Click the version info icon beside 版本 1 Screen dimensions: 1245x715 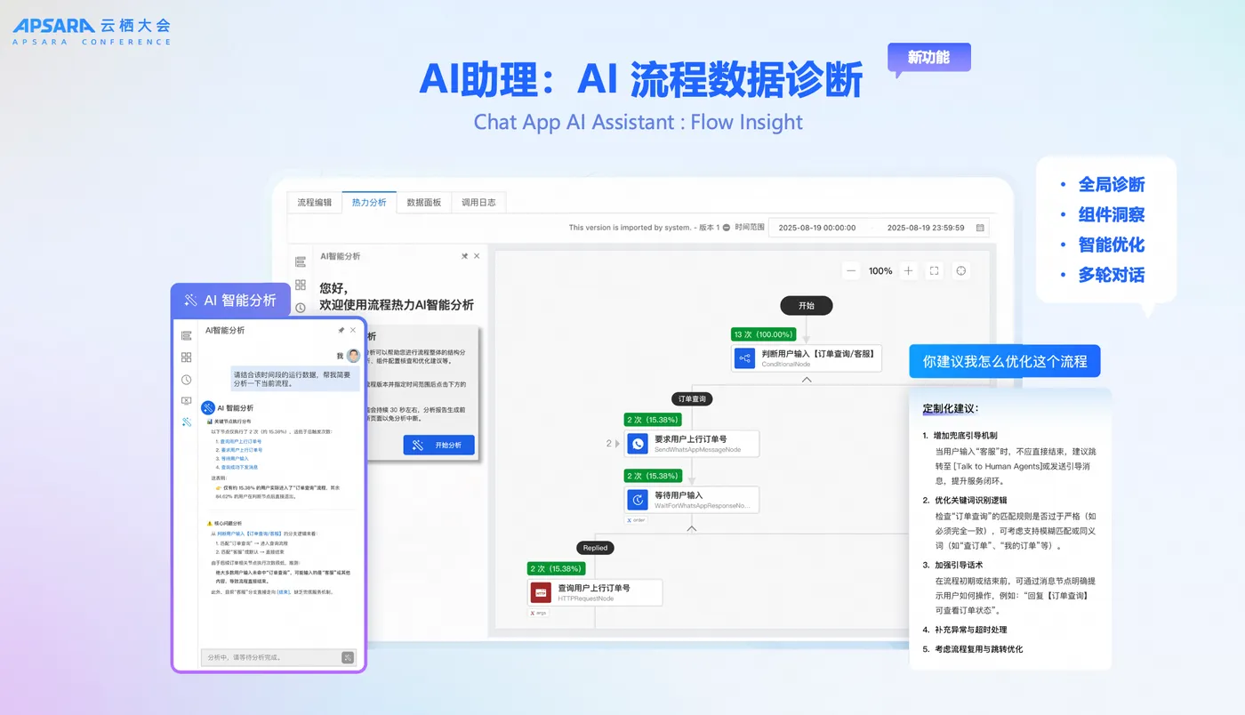[x=727, y=228]
